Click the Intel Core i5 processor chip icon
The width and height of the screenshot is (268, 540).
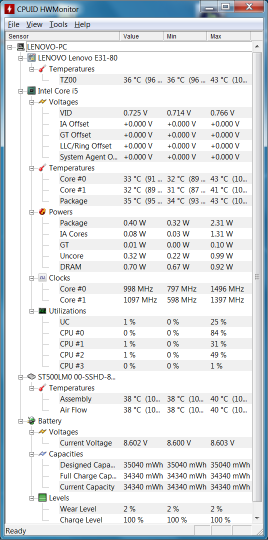click(x=31, y=91)
